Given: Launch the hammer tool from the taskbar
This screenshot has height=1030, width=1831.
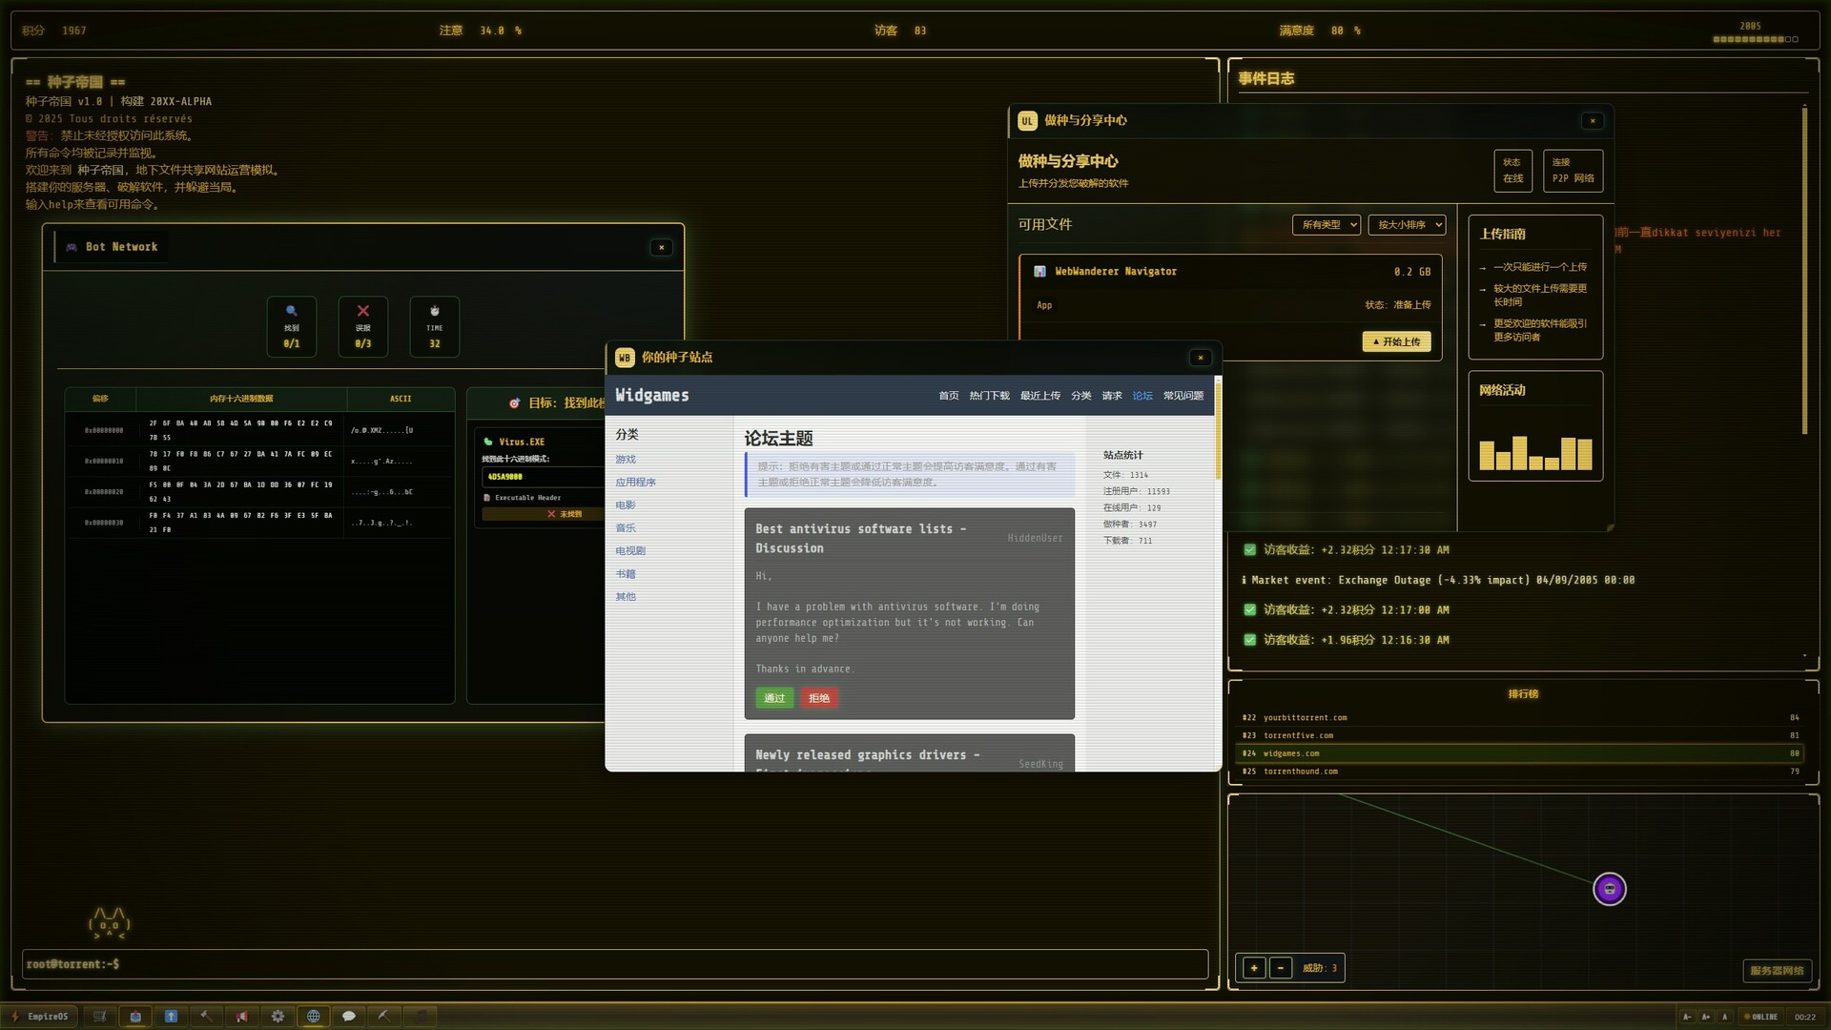Looking at the screenshot, I should coord(206,1016).
